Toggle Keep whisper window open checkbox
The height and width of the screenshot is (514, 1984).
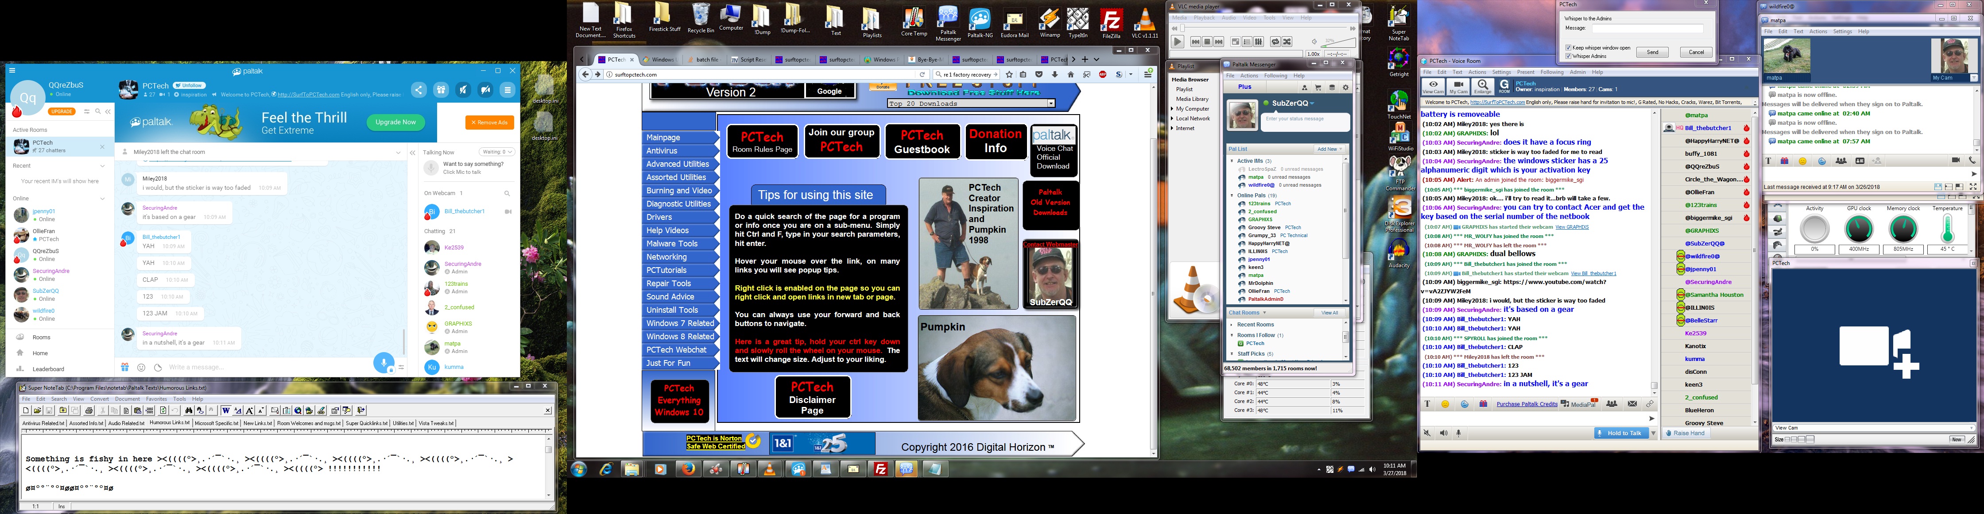pyautogui.click(x=1568, y=48)
